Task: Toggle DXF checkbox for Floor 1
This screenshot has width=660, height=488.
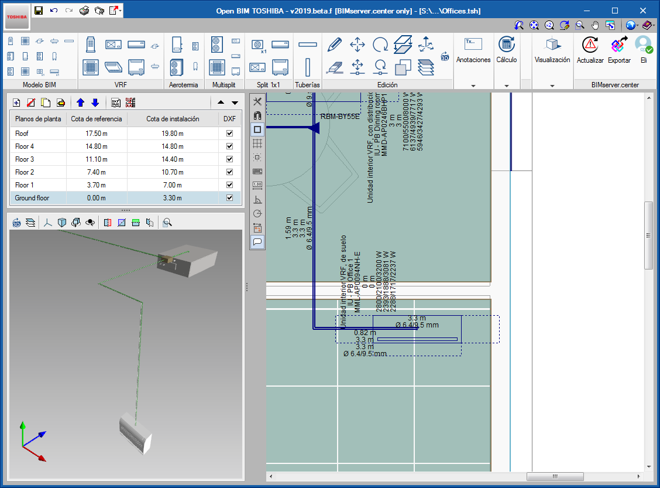Action: click(x=229, y=185)
